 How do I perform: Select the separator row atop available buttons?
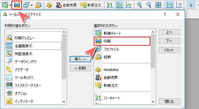tap(33, 32)
